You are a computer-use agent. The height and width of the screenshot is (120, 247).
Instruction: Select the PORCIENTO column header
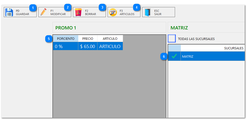66,38
